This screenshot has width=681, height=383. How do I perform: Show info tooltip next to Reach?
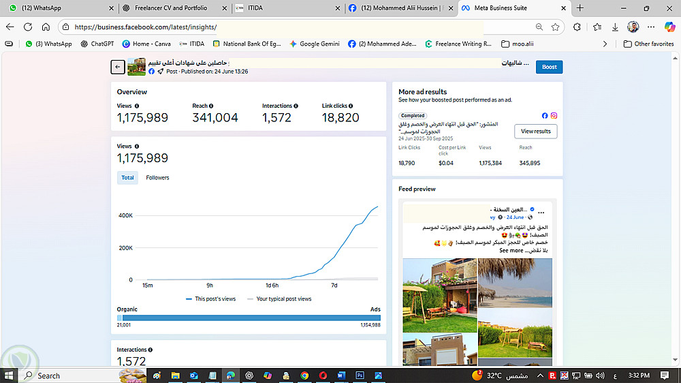[211, 106]
